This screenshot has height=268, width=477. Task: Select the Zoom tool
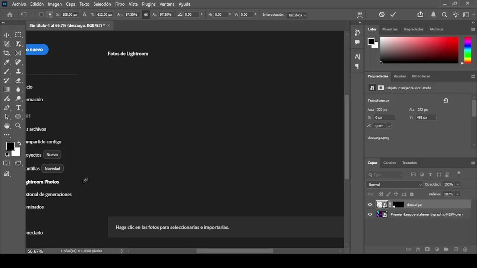pyautogui.click(x=18, y=126)
